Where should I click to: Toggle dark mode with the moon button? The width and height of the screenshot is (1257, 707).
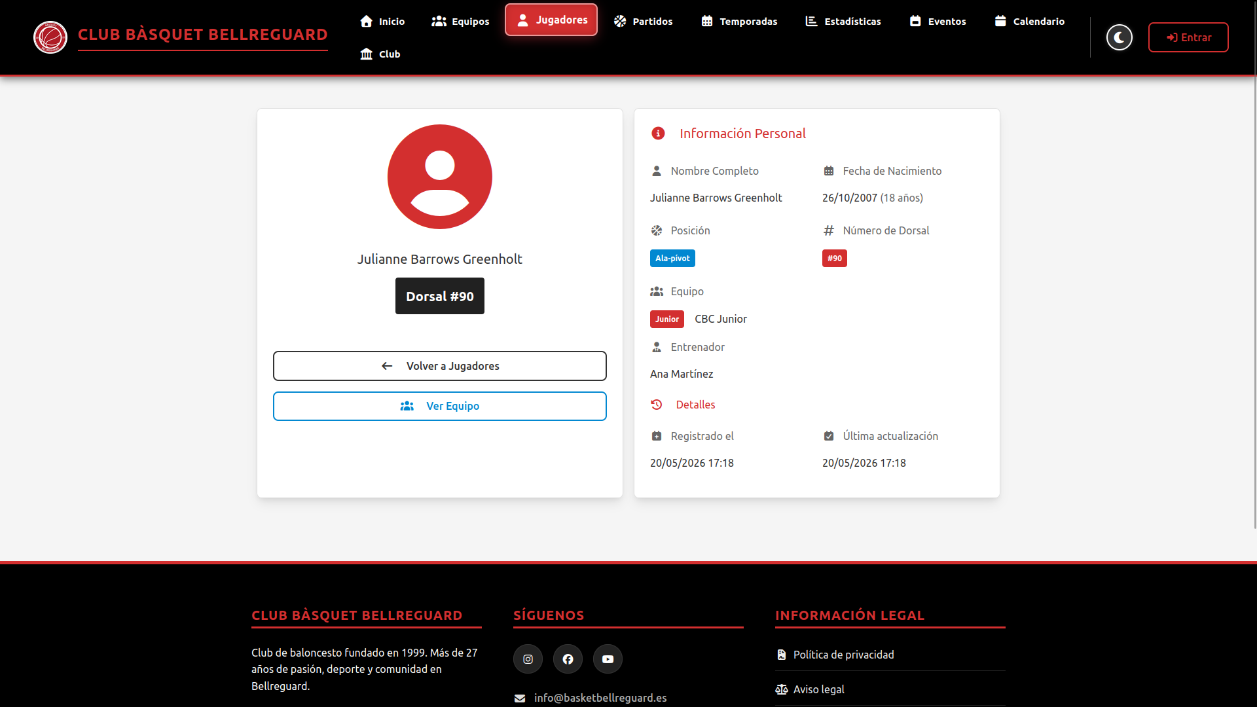[x=1120, y=37]
